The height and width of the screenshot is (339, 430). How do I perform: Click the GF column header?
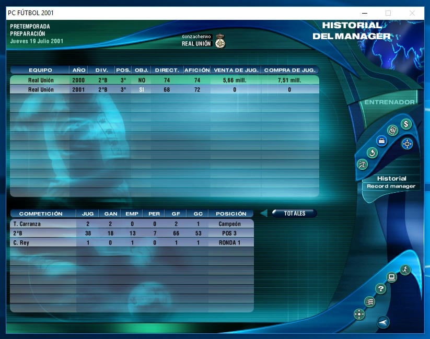click(176, 214)
